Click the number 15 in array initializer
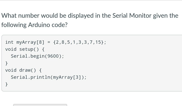Image resolution: width=182 pixels, height=106 pixels. pyautogui.click(x=98, y=42)
